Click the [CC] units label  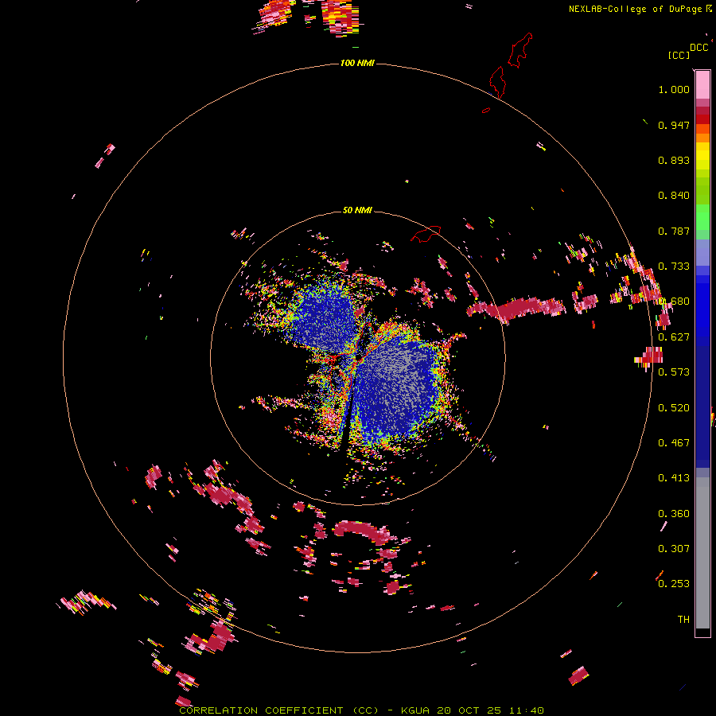679,55
